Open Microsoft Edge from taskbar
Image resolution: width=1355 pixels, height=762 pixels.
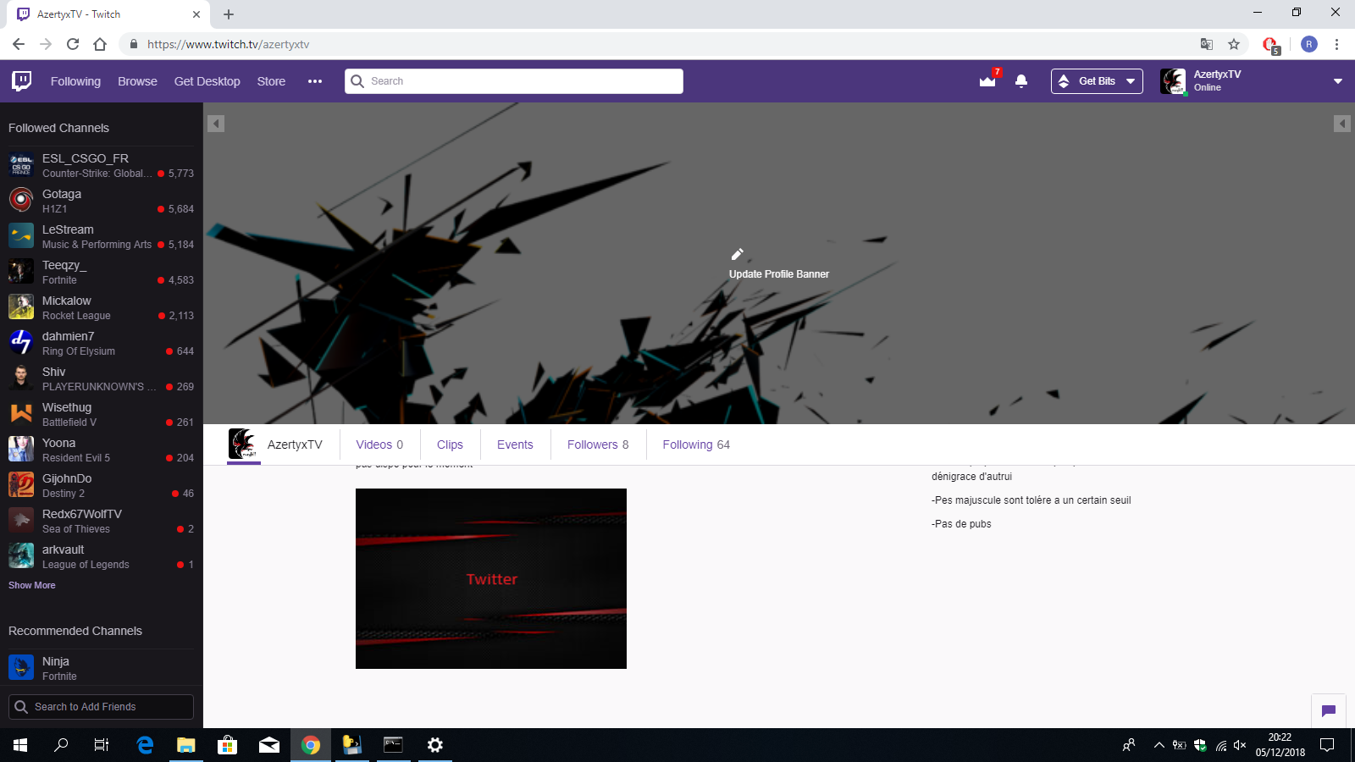coord(145,745)
